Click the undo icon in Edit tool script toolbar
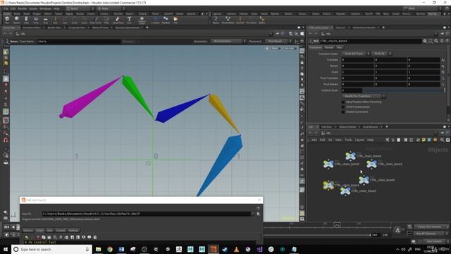Image resolution: width=451 pixels, height=254 pixels. pyautogui.click(x=27, y=237)
